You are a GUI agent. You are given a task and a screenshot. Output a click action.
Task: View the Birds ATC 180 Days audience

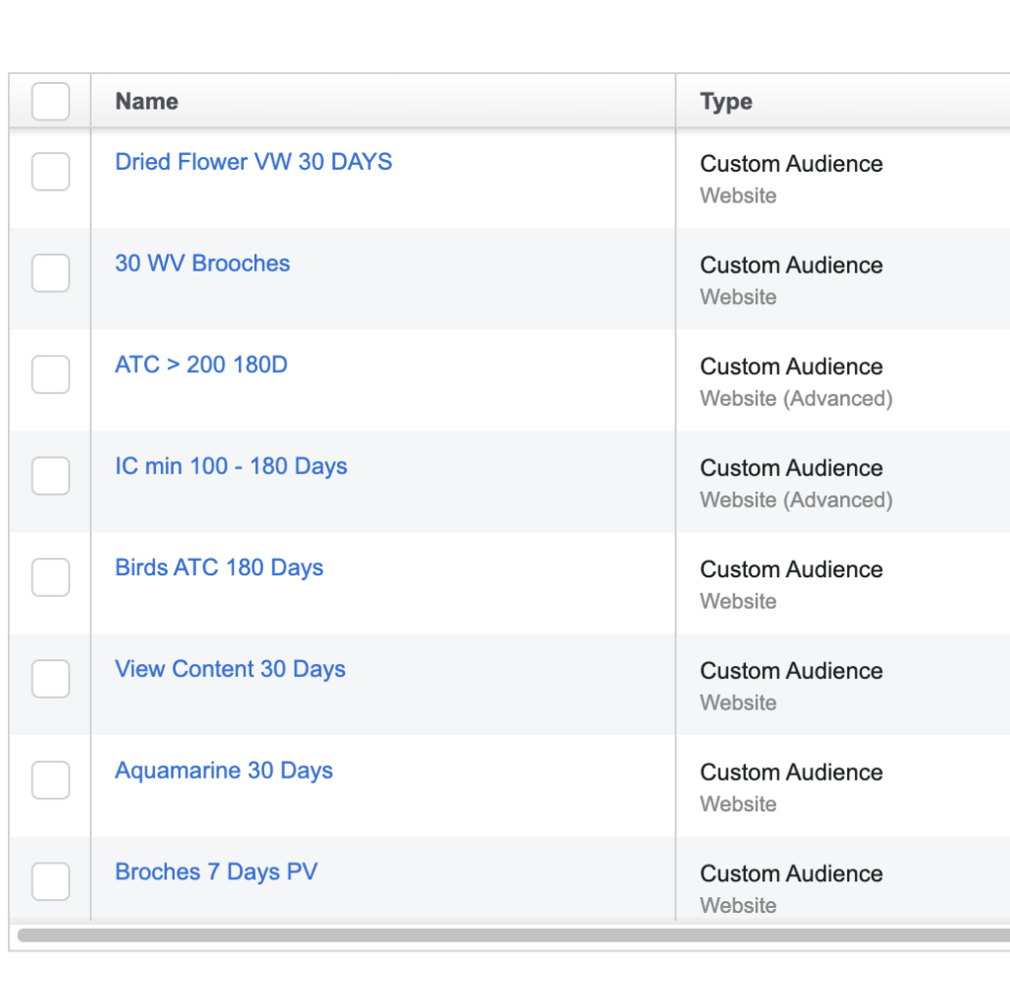click(219, 568)
